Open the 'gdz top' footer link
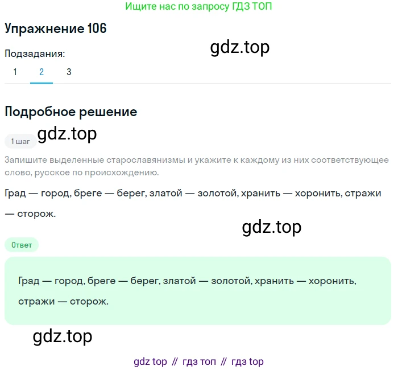 pyautogui.click(x=150, y=361)
